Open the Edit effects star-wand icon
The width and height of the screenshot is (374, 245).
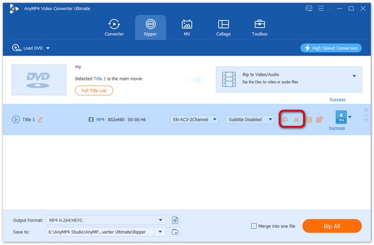point(285,120)
